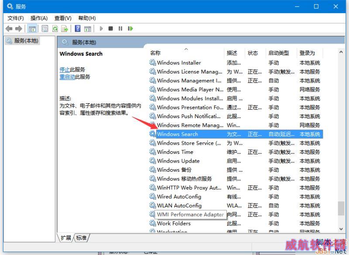Minimize the 服务 window
Image resolution: width=349 pixels, height=255 pixels.
pyautogui.click(x=297, y=7)
